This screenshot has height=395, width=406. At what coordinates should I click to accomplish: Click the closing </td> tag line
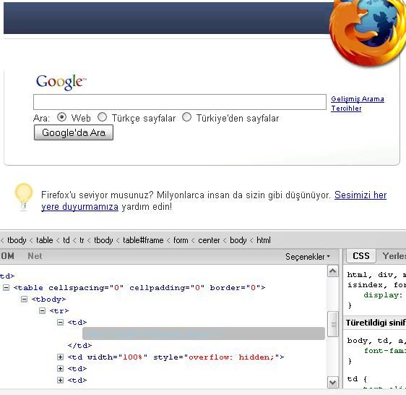coord(79,346)
